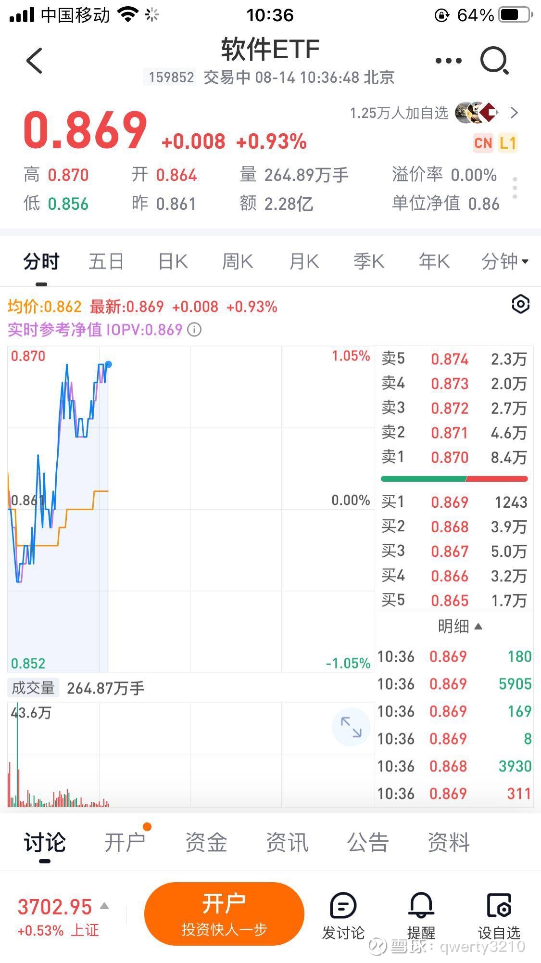The image size is (541, 963).
Task: Expand the 上证 index ticker arrow
Action: click(104, 906)
